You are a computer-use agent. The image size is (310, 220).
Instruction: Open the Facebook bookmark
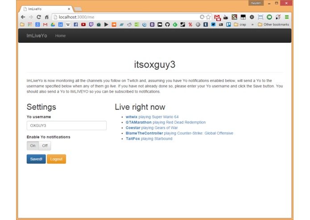tap(76, 24)
